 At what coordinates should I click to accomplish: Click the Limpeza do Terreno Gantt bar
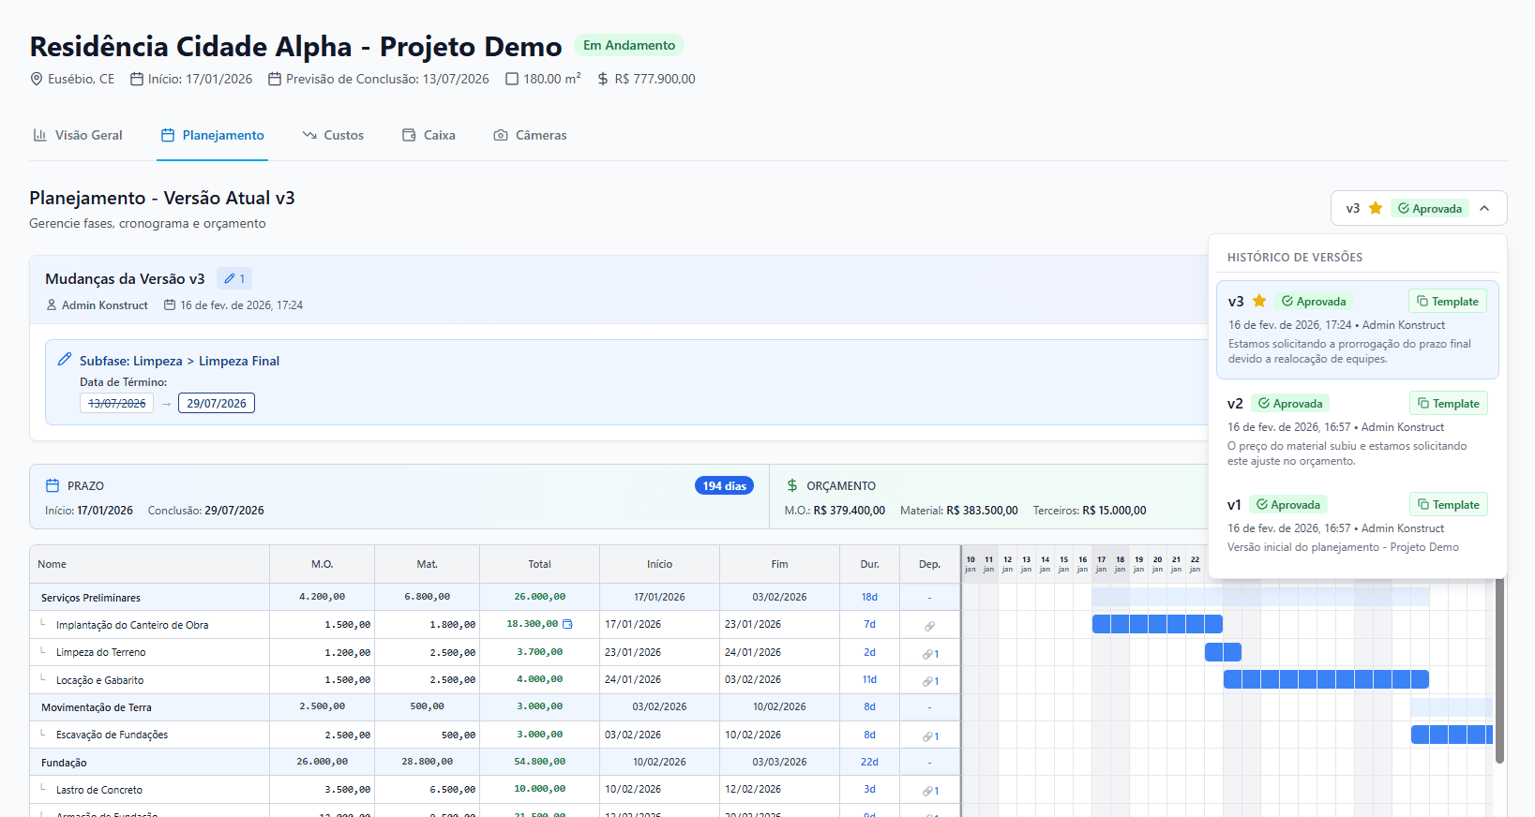pos(1223,652)
